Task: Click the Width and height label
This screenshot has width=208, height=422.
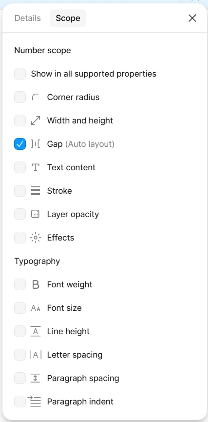Action: 80,121
